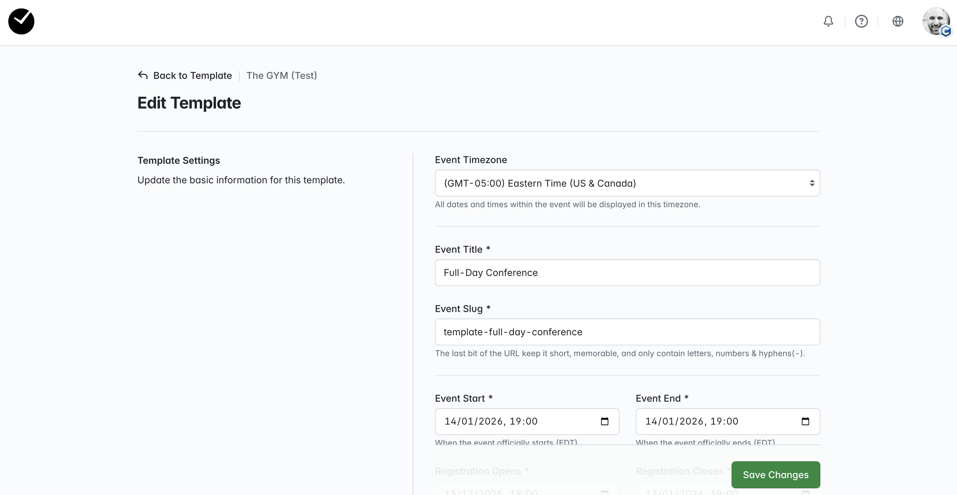Open the language globe icon
Screen dimensions: 957x495
(898, 22)
